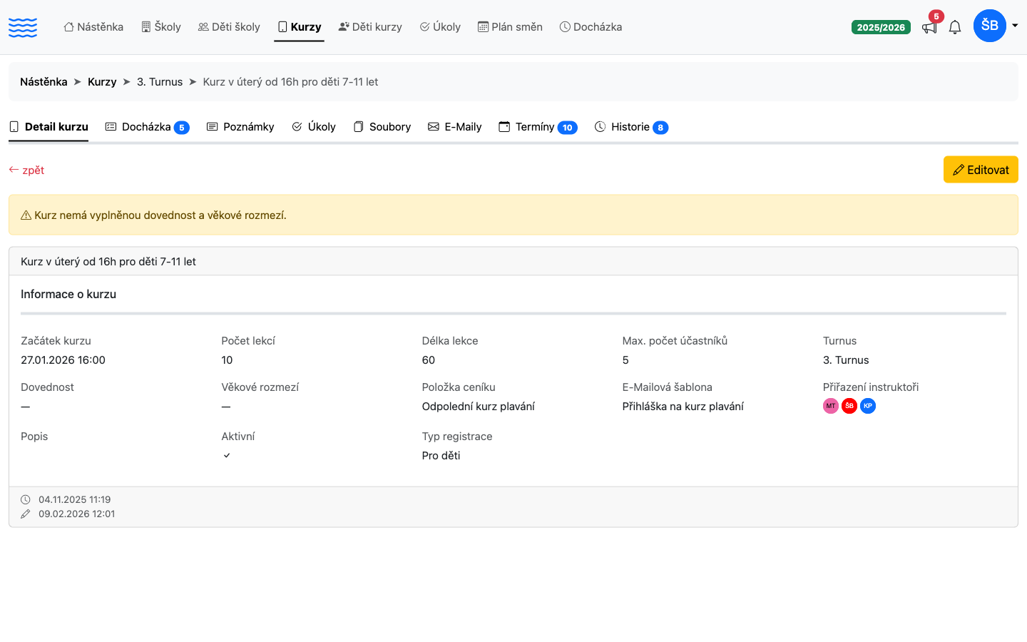Select the pink MT instructor badge
This screenshot has width=1027, height=642.
831,406
